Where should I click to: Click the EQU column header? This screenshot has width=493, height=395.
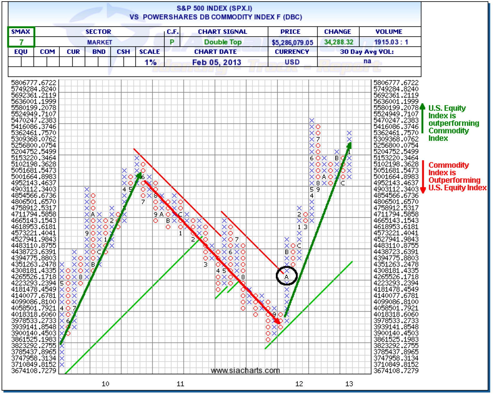point(21,52)
